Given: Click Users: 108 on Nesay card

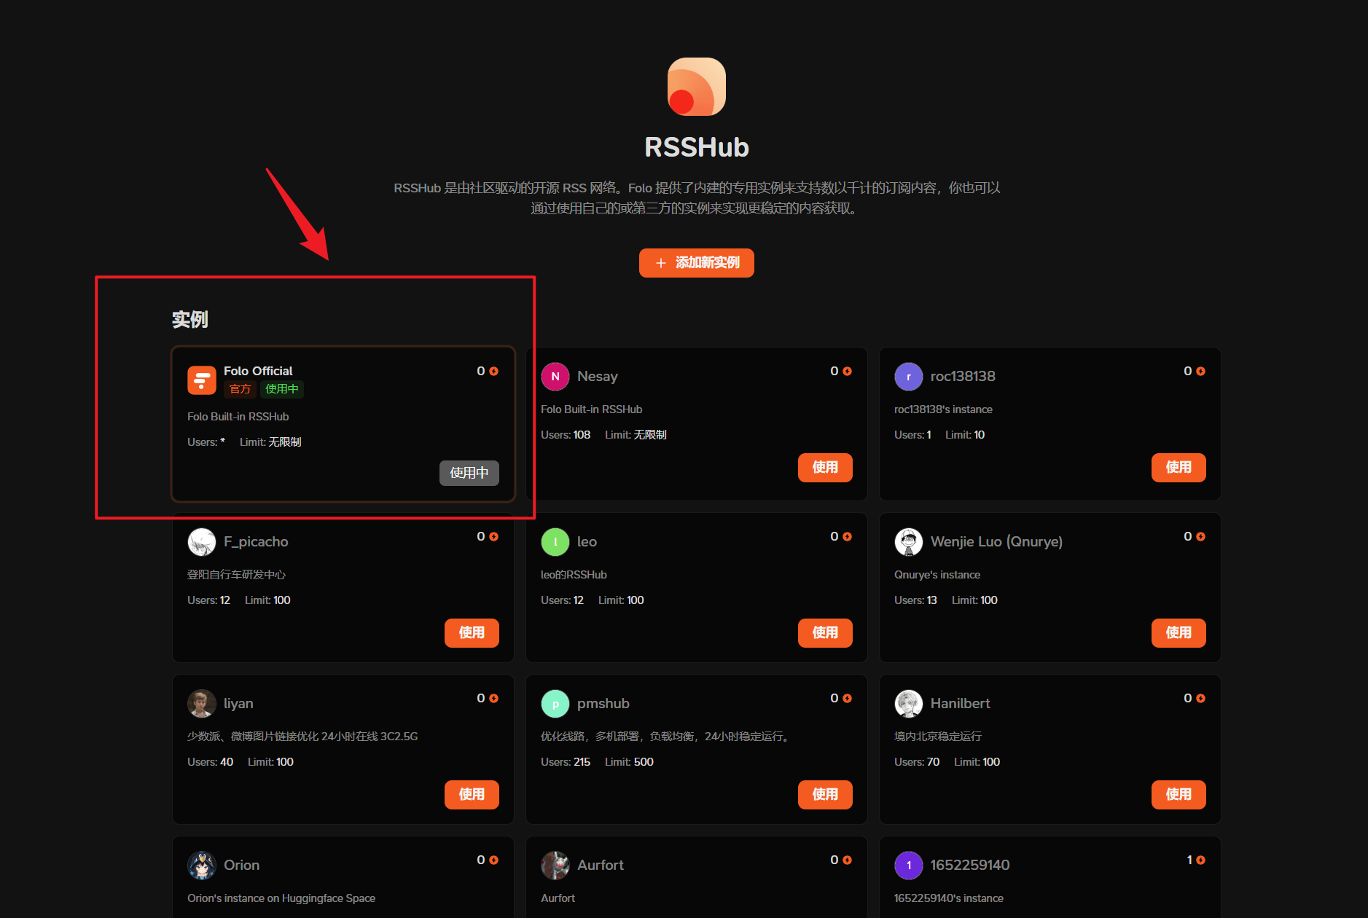Looking at the screenshot, I should point(566,435).
